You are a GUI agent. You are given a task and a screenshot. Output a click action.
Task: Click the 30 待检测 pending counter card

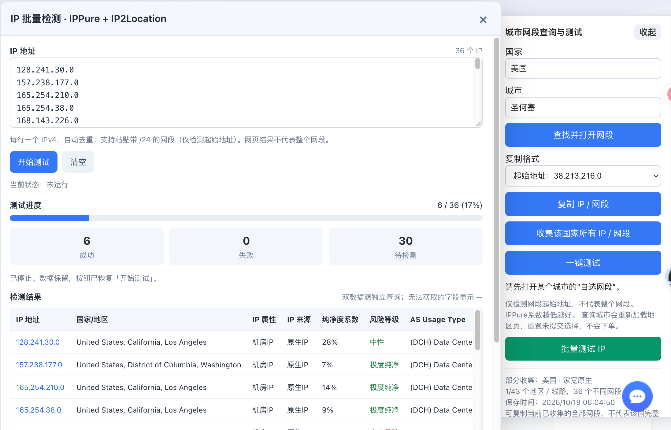click(x=406, y=247)
